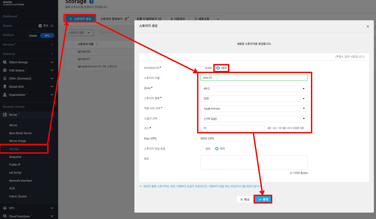The image size is (376, 219).
Task: Select the XEN hypervisor radio button
Action: click(218, 68)
